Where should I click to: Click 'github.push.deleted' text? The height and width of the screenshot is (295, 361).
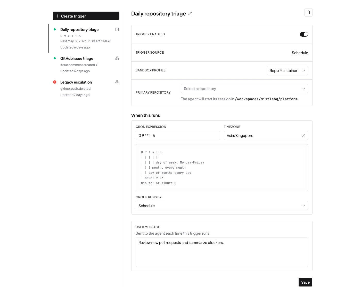[x=75, y=89]
